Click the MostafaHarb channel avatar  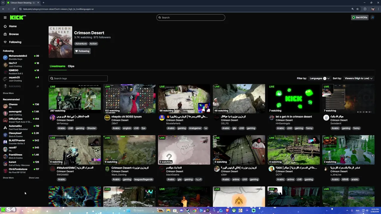click(x=162, y=118)
